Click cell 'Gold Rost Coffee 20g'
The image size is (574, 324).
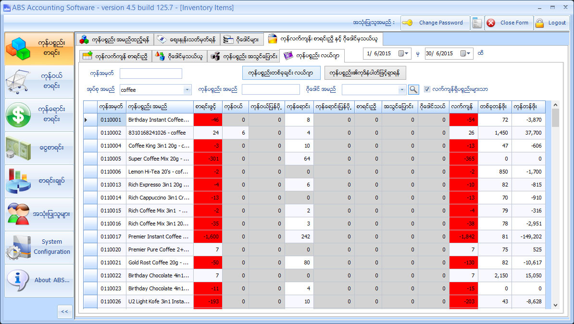coord(160,262)
